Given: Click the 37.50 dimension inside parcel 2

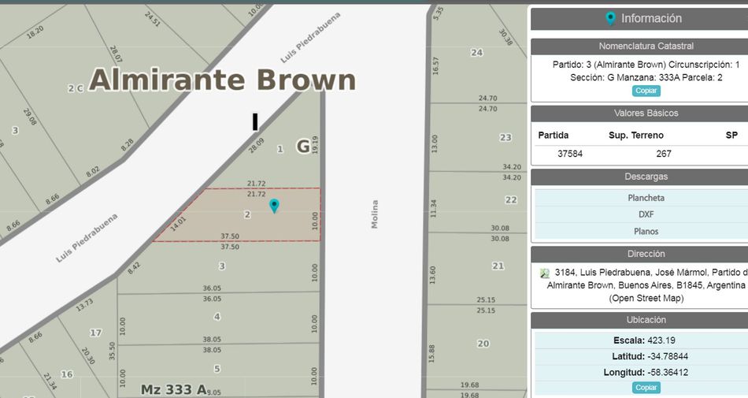Looking at the screenshot, I should (230, 236).
